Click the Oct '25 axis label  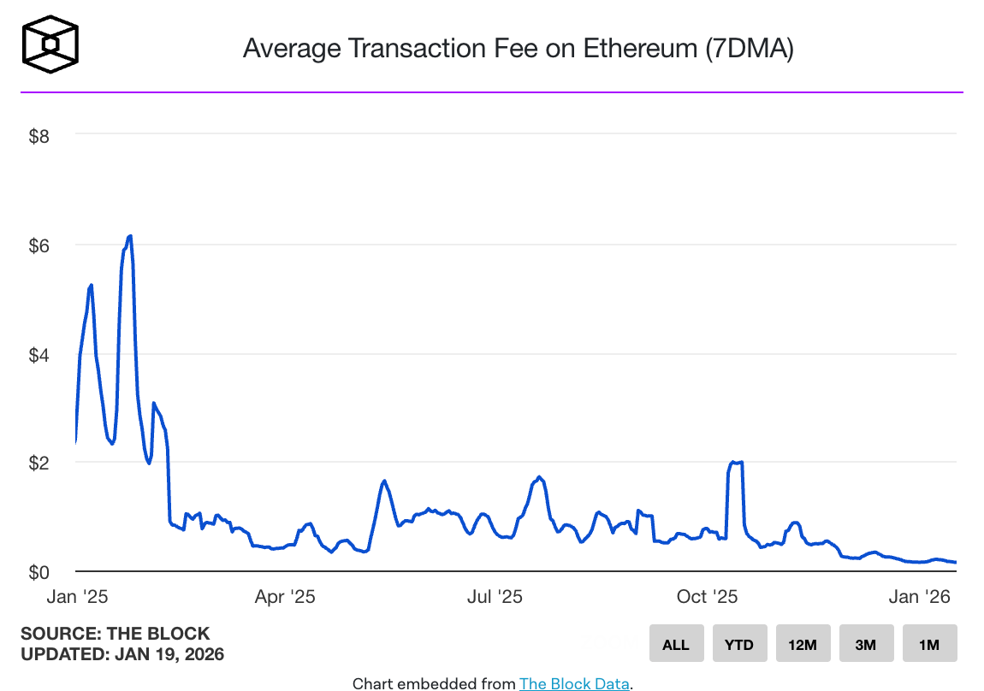[x=707, y=596]
